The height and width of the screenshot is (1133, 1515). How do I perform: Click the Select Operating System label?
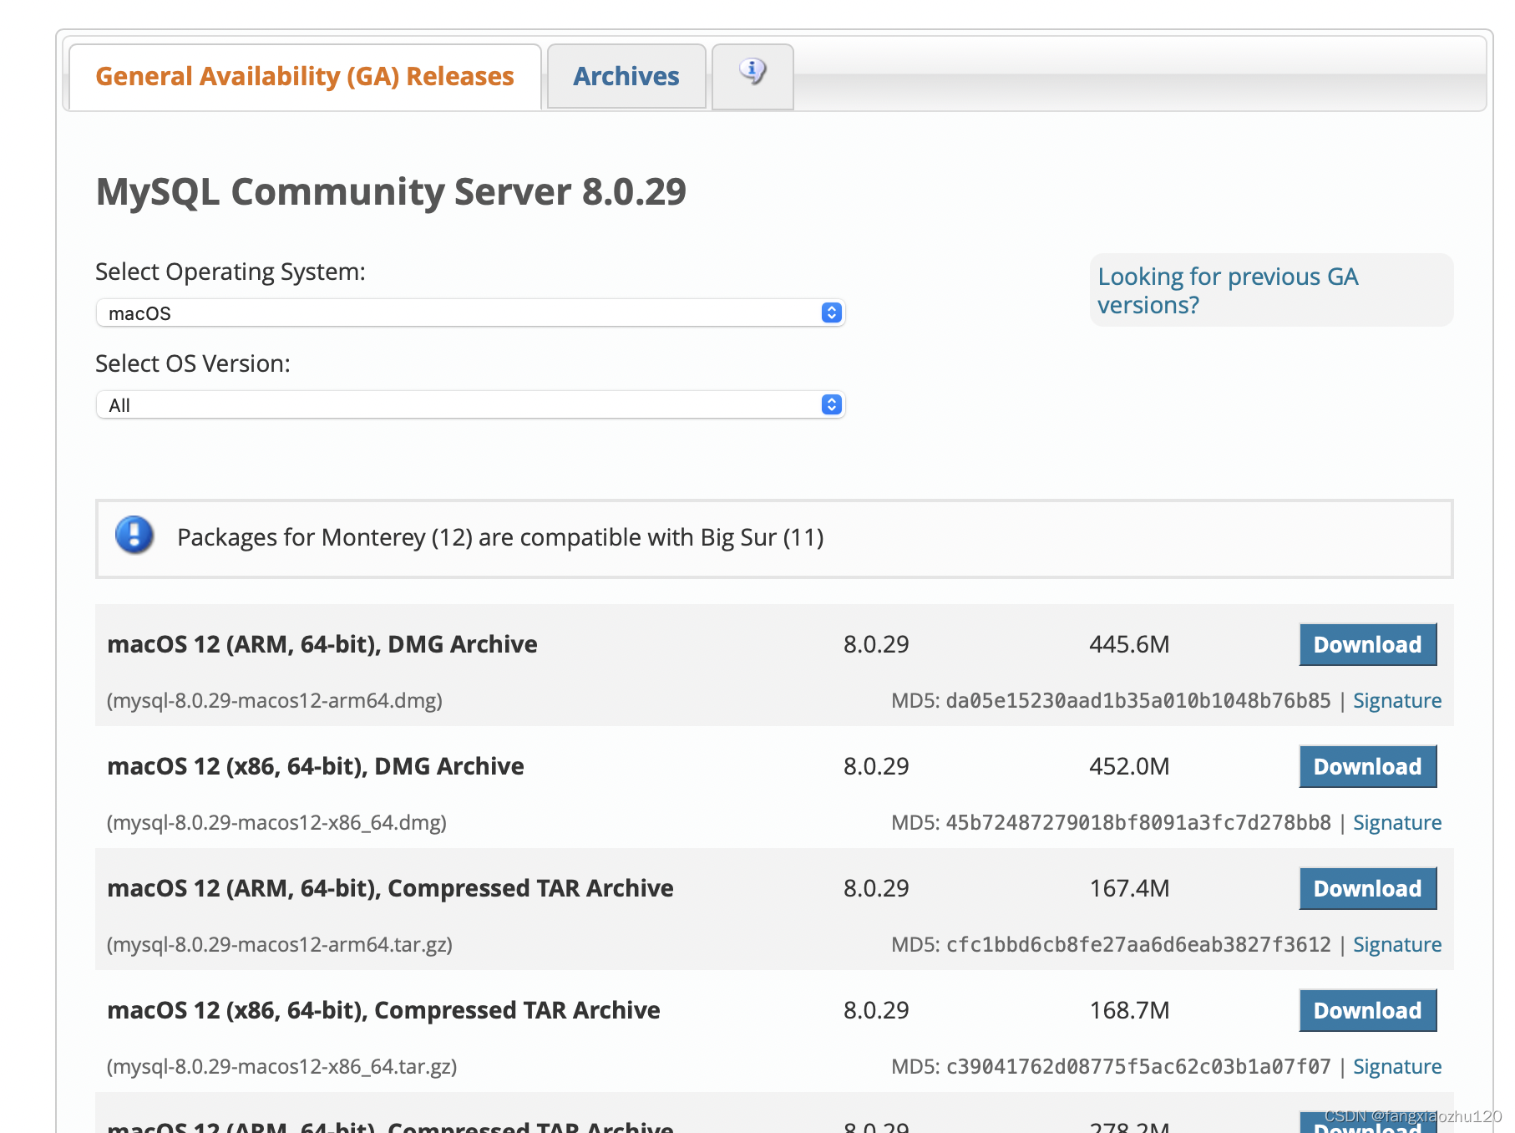(231, 272)
